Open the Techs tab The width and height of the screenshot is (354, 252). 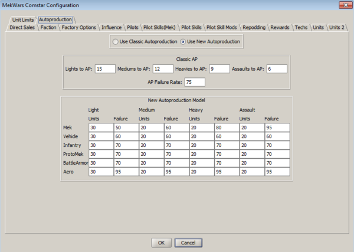(x=301, y=27)
